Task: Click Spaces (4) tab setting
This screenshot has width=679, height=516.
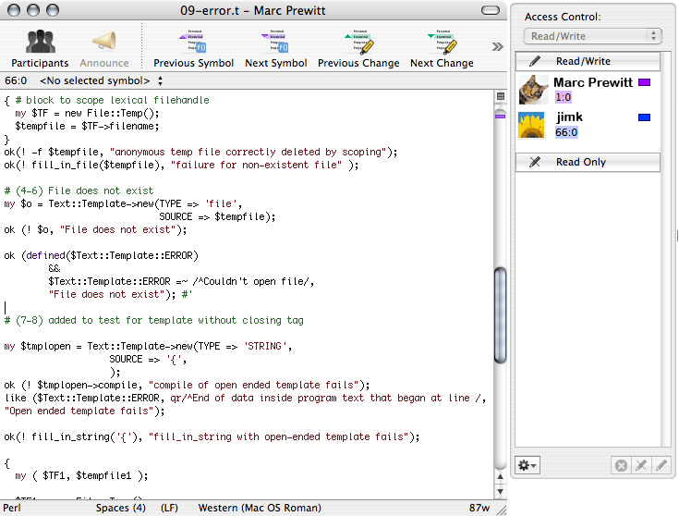Action: coord(121,508)
